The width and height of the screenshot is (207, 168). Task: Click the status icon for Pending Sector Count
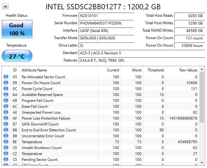[x=6, y=159]
